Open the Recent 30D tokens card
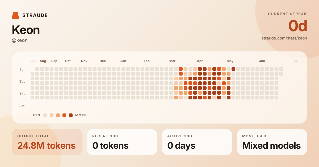Screen dimensions: 319x167 pyautogui.click(x=122, y=142)
